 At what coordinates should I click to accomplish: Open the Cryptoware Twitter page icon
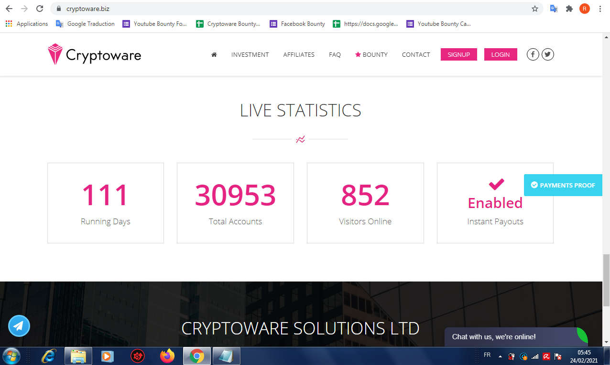click(548, 54)
